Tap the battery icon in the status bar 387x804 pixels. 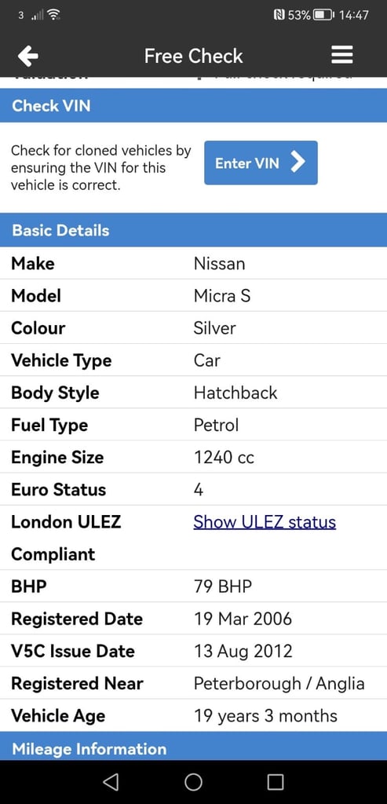coord(324,15)
